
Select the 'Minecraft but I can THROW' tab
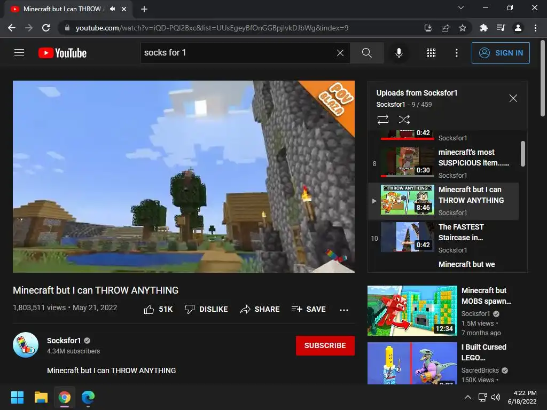pyautogui.click(x=68, y=9)
